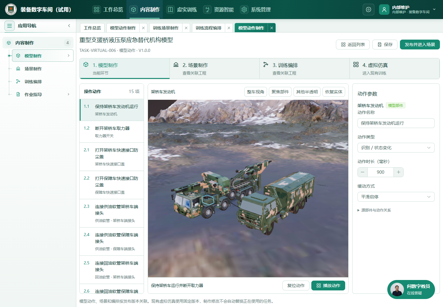Switch to 整车视角 view
This screenshot has width=443, height=307.
(256, 92)
